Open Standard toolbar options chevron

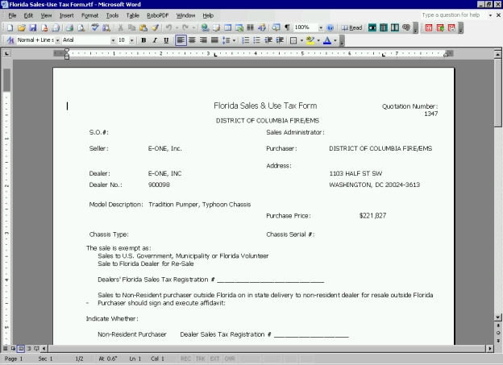click(415, 28)
